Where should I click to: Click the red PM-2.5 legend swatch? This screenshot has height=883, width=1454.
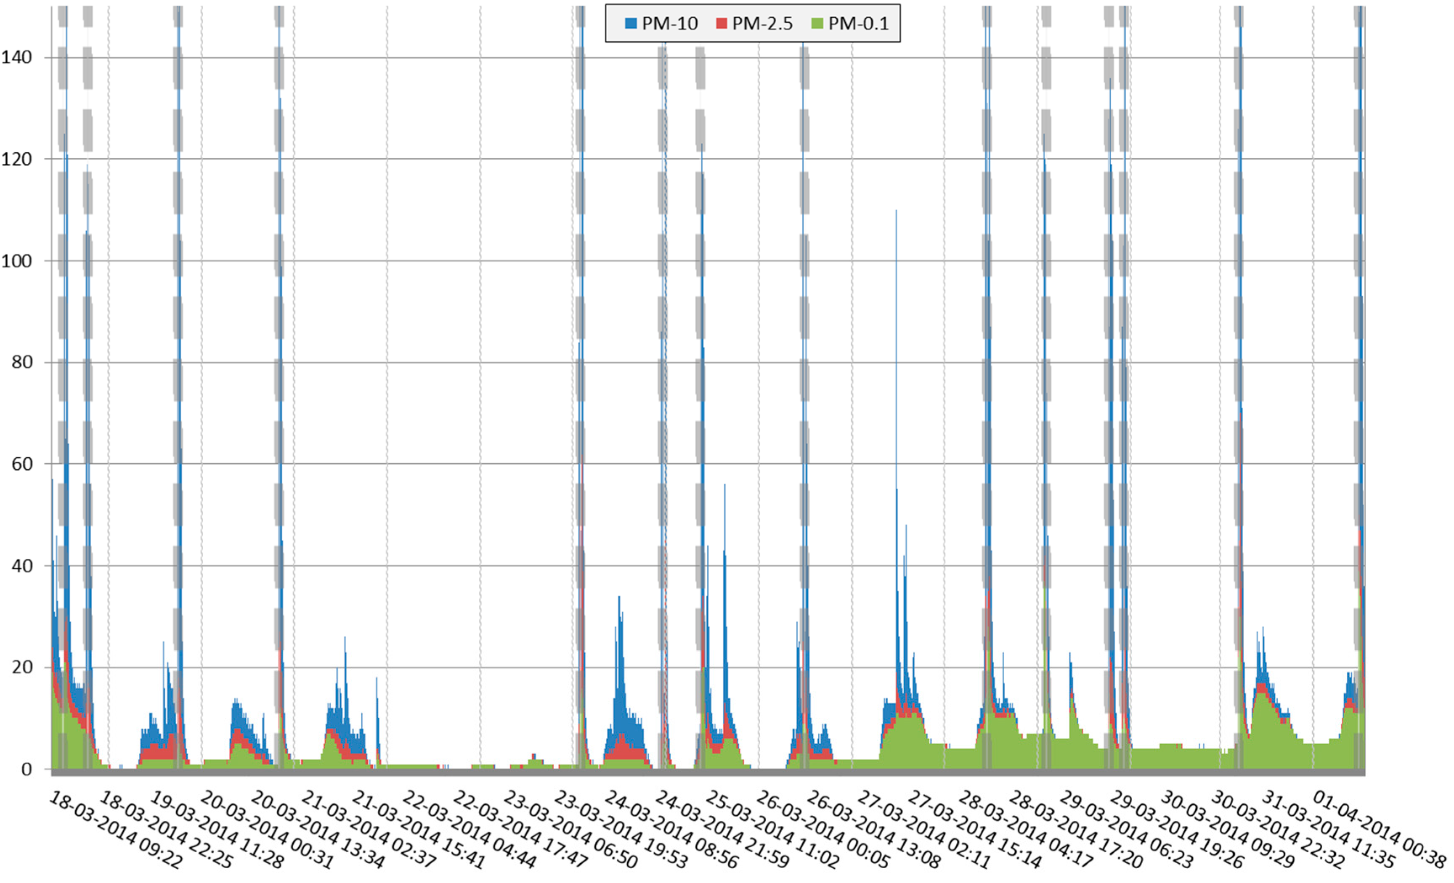pyautogui.click(x=721, y=24)
